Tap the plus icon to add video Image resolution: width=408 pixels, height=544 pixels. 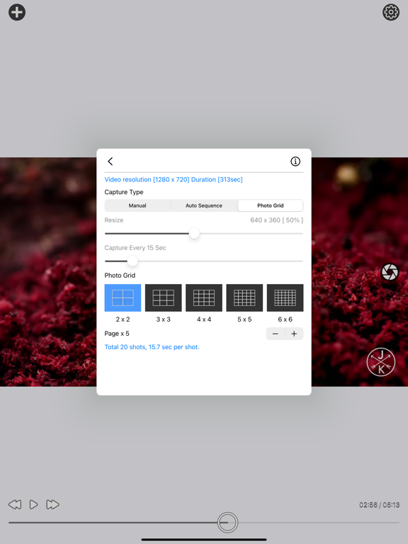pyautogui.click(x=17, y=13)
